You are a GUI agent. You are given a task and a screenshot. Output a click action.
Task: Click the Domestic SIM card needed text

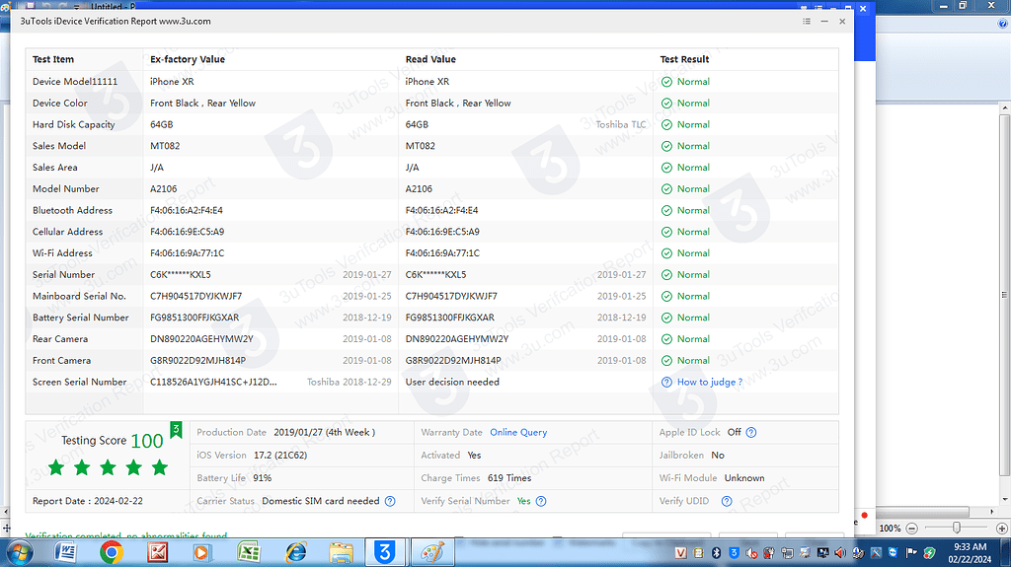(x=321, y=501)
